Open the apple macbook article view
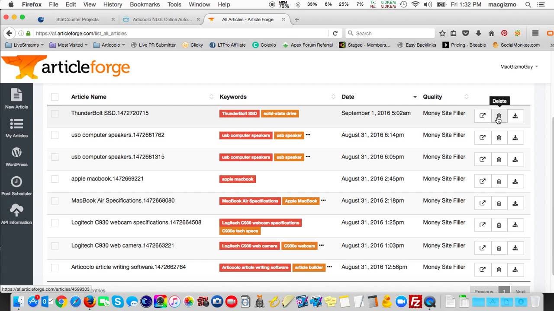This screenshot has height=311, width=554. pos(483,181)
